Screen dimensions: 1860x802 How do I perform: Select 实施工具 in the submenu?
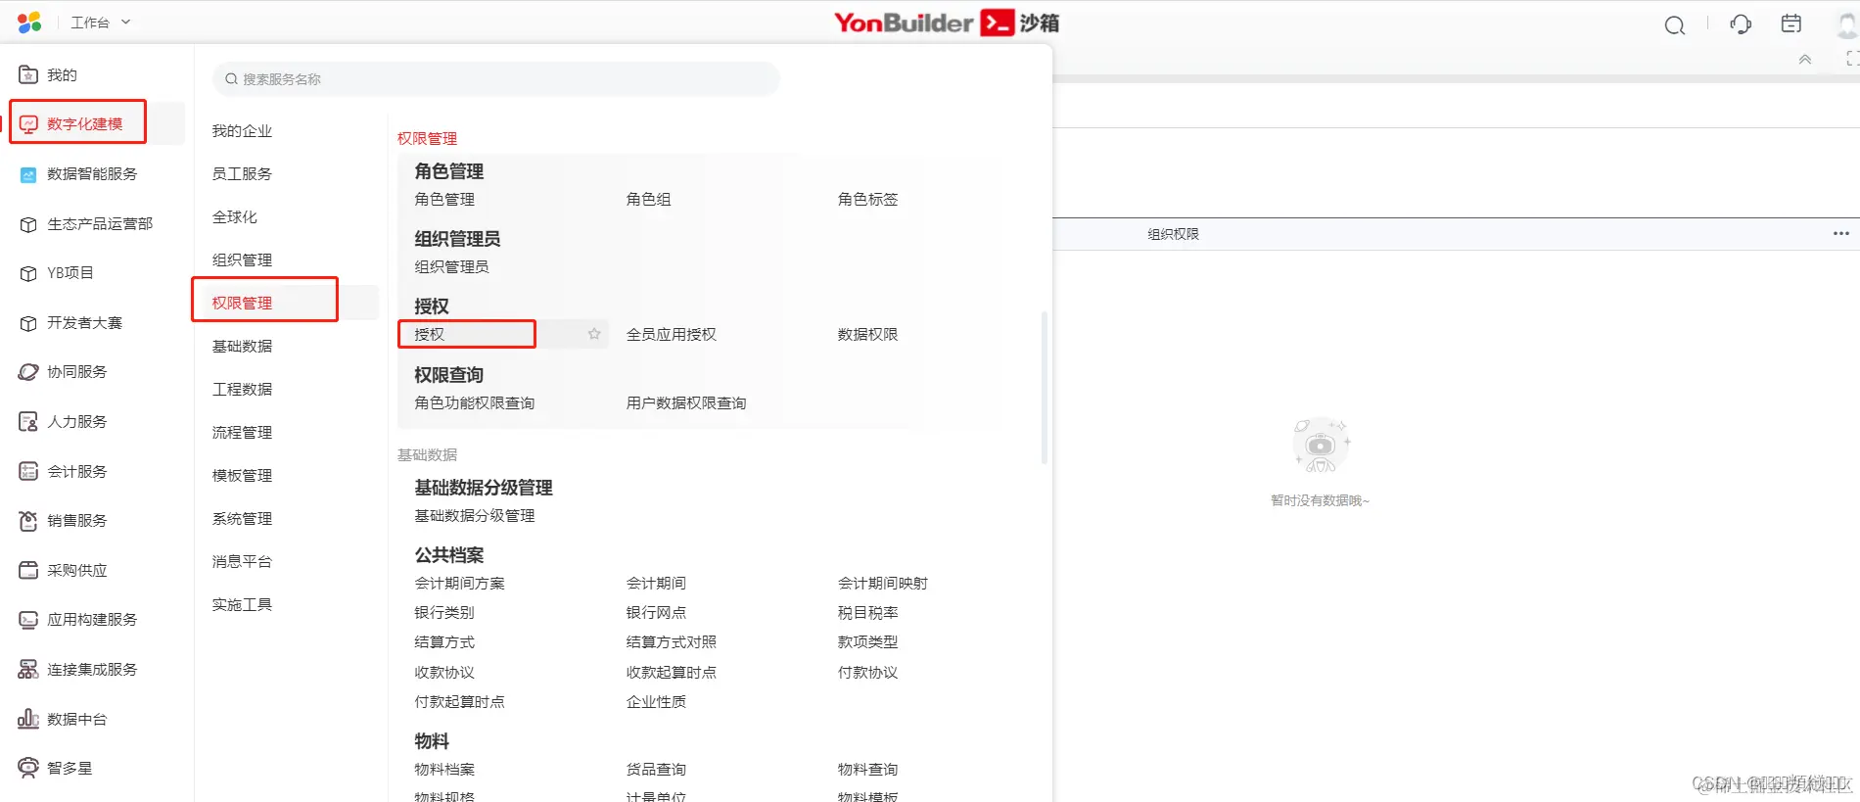[242, 605]
